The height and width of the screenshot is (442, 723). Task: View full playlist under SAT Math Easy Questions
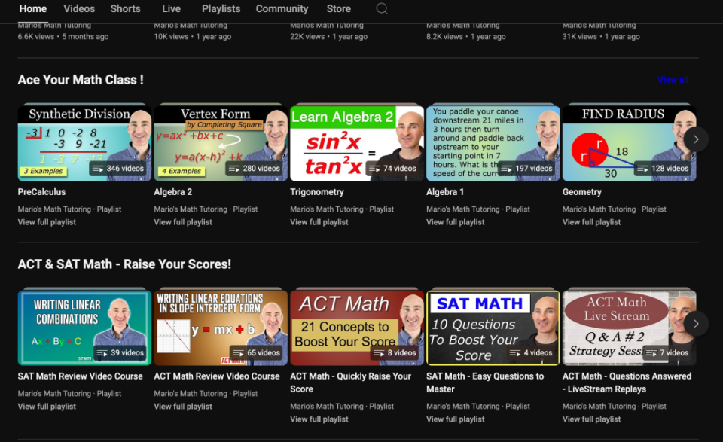point(455,419)
